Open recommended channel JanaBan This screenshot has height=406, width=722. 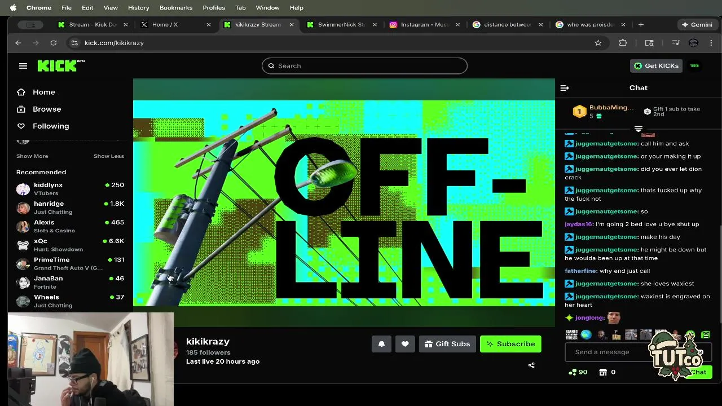tap(70, 282)
